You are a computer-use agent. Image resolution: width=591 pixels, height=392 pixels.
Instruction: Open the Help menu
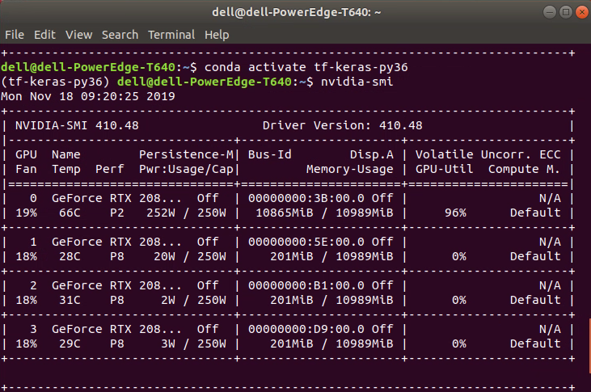[x=217, y=35]
